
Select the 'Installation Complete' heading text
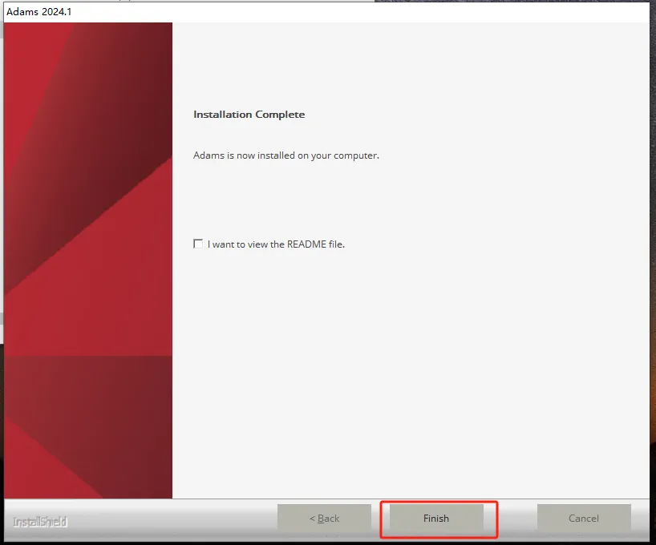coord(249,115)
